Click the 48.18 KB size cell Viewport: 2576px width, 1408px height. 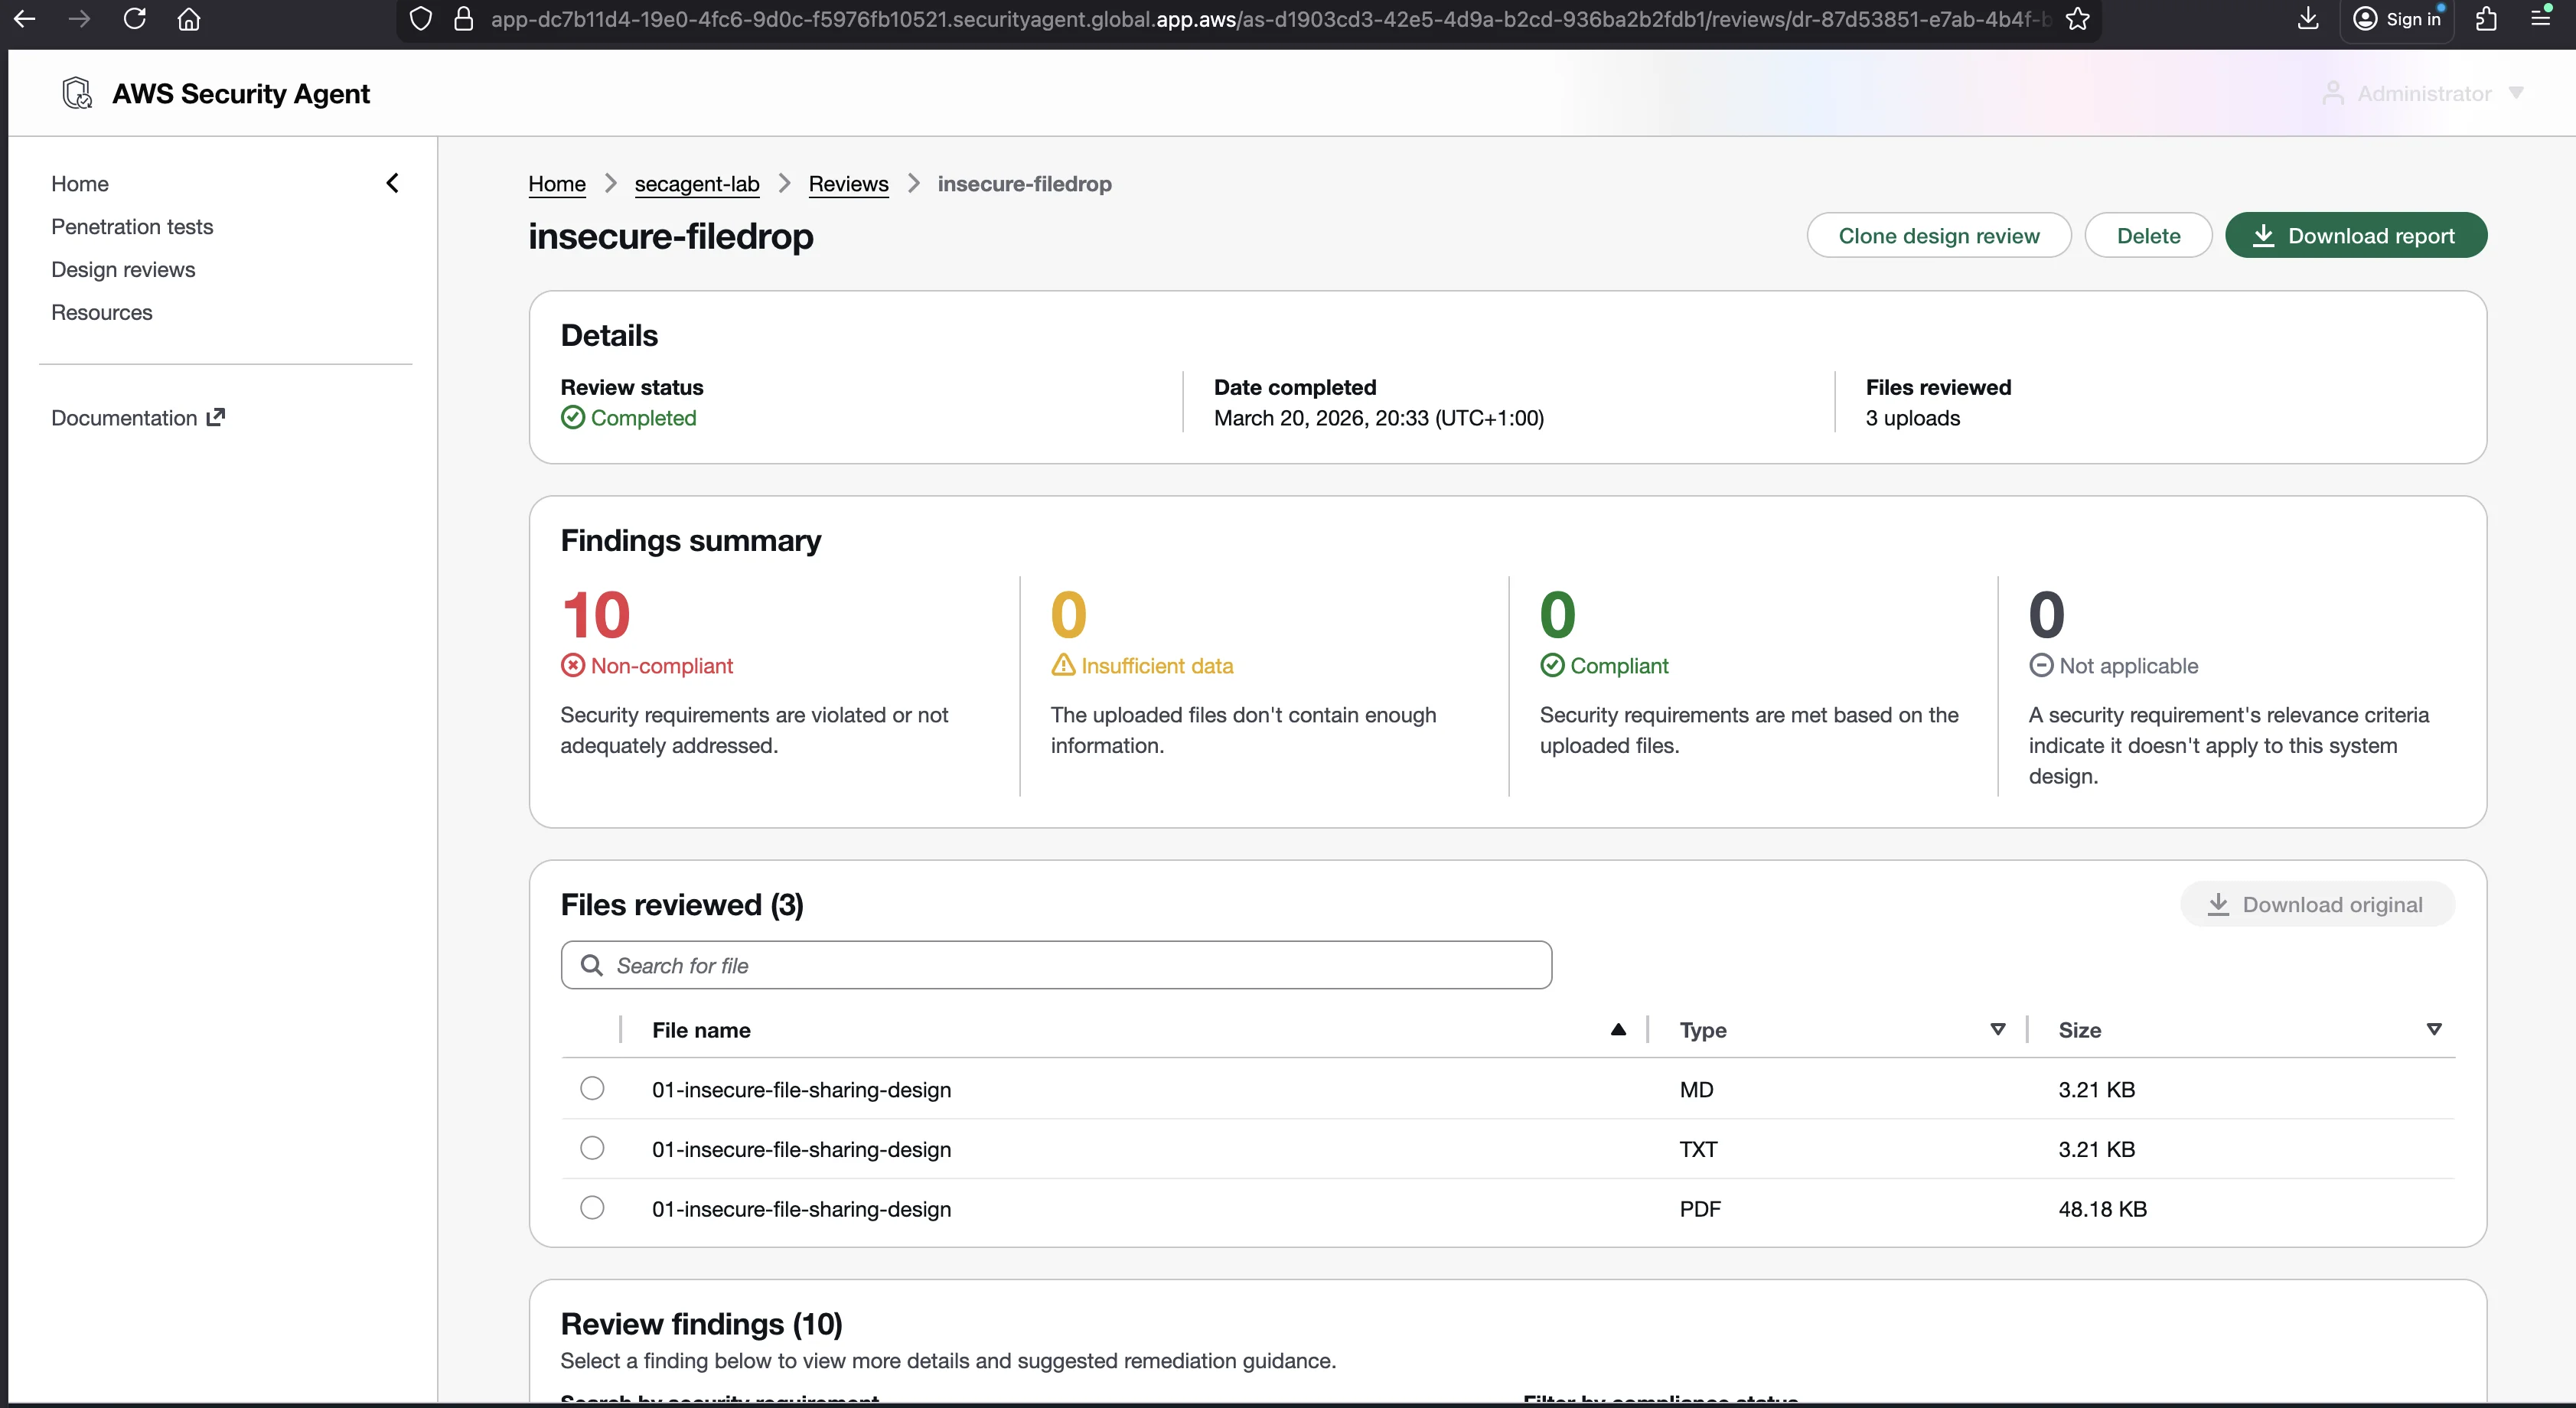tap(2102, 1209)
